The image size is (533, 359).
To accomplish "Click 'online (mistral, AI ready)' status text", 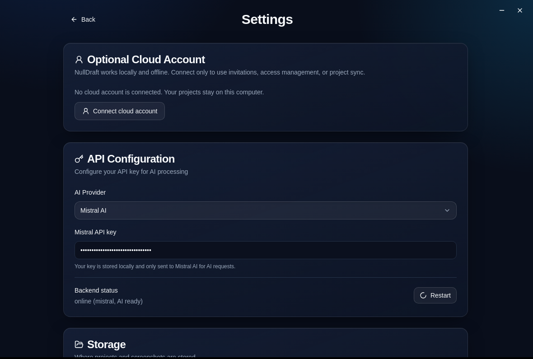I will (109, 301).
